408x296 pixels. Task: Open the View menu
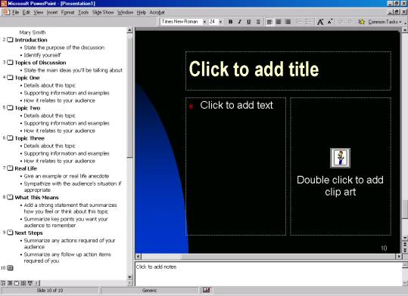(39, 12)
